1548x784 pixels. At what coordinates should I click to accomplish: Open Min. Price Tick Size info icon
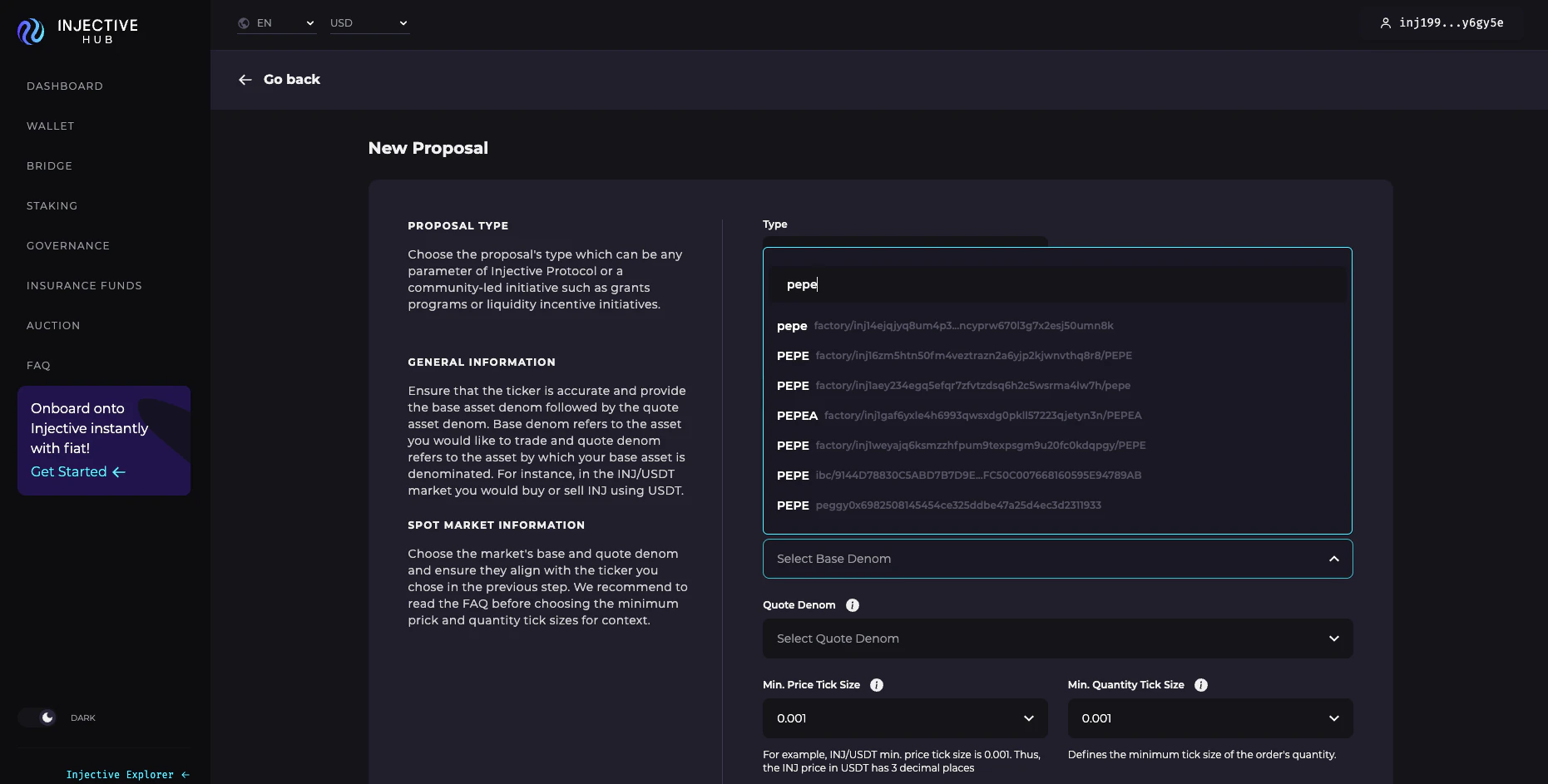pos(877,685)
